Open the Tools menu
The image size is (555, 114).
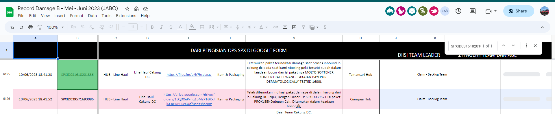point(106,16)
